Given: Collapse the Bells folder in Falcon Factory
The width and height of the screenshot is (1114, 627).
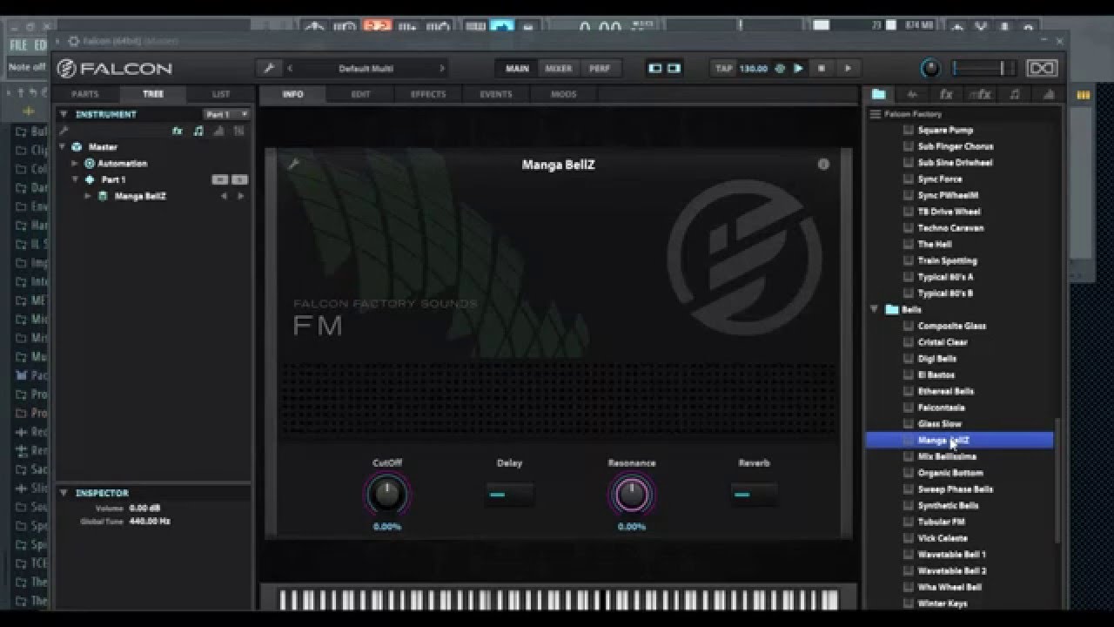Looking at the screenshot, I should (x=874, y=309).
